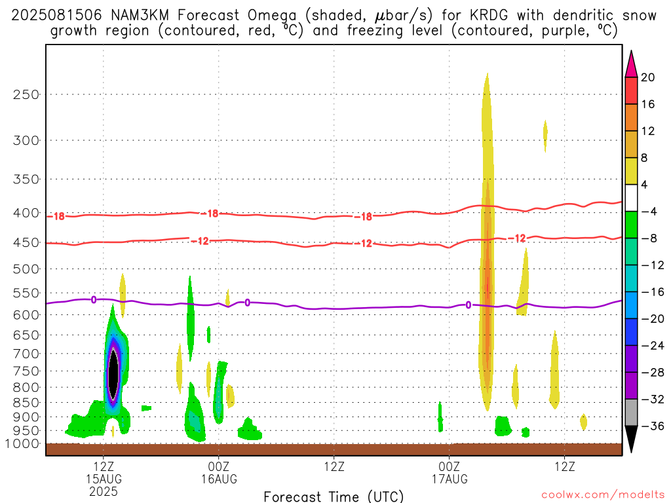
Task: Select the color scale value -8
Action: 649,238
